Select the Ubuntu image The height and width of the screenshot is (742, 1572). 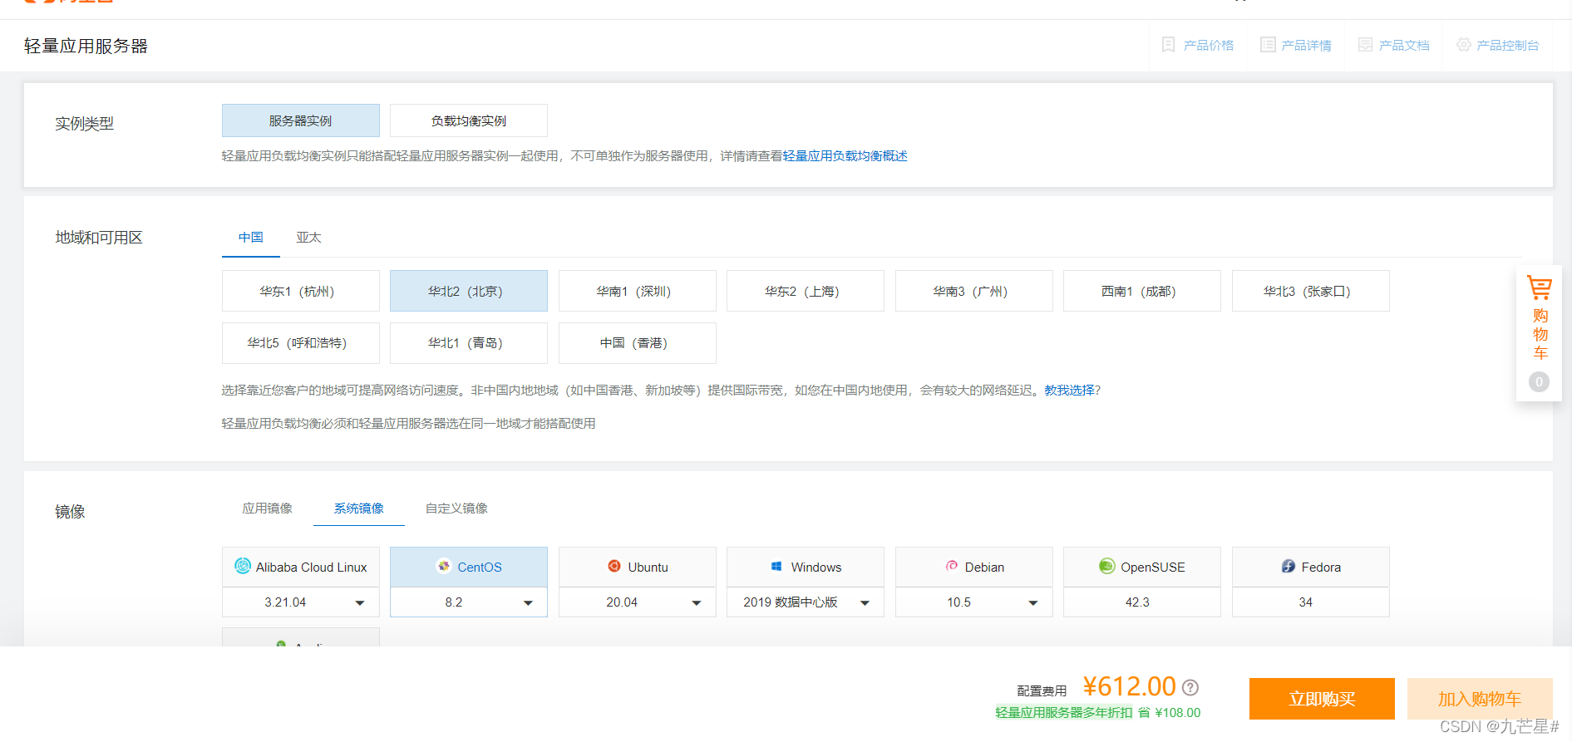638,567
